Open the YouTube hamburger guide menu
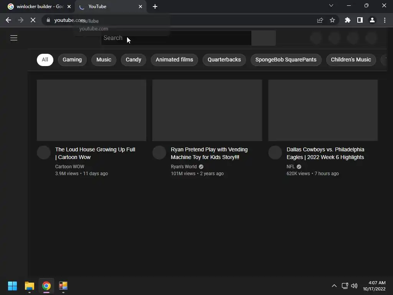This screenshot has width=393, height=295. pos(14,38)
